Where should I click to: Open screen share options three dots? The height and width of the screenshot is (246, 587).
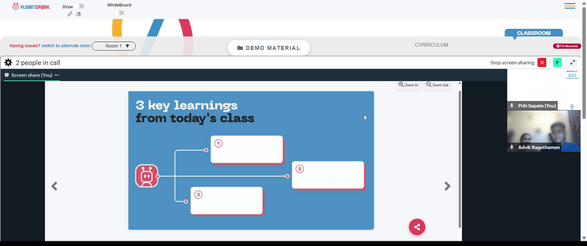click(x=57, y=75)
